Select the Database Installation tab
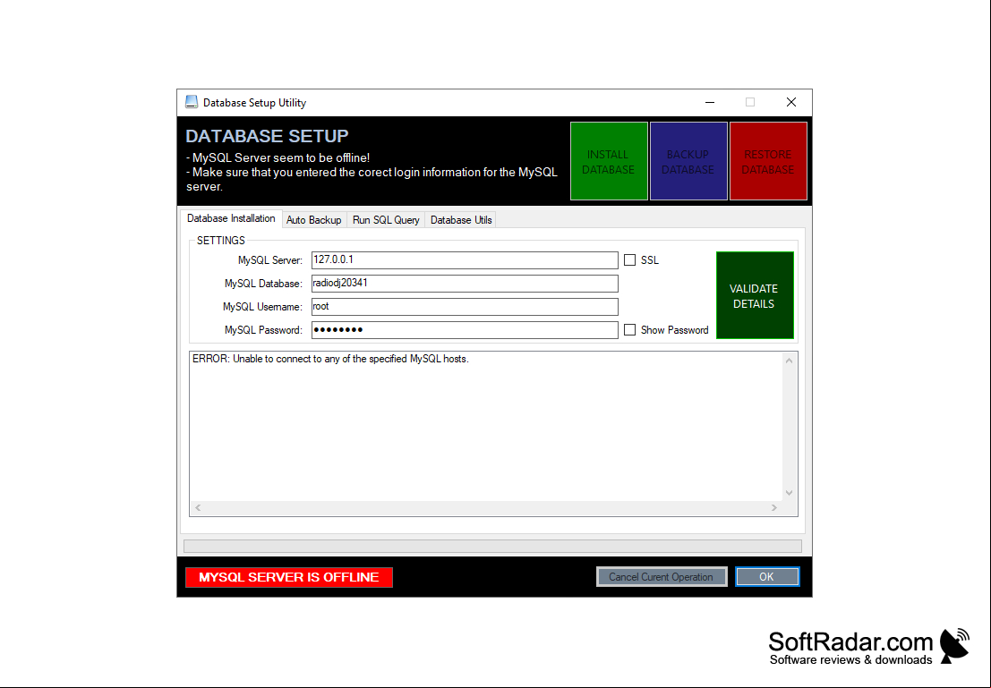This screenshot has height=688, width=991. tap(231, 218)
